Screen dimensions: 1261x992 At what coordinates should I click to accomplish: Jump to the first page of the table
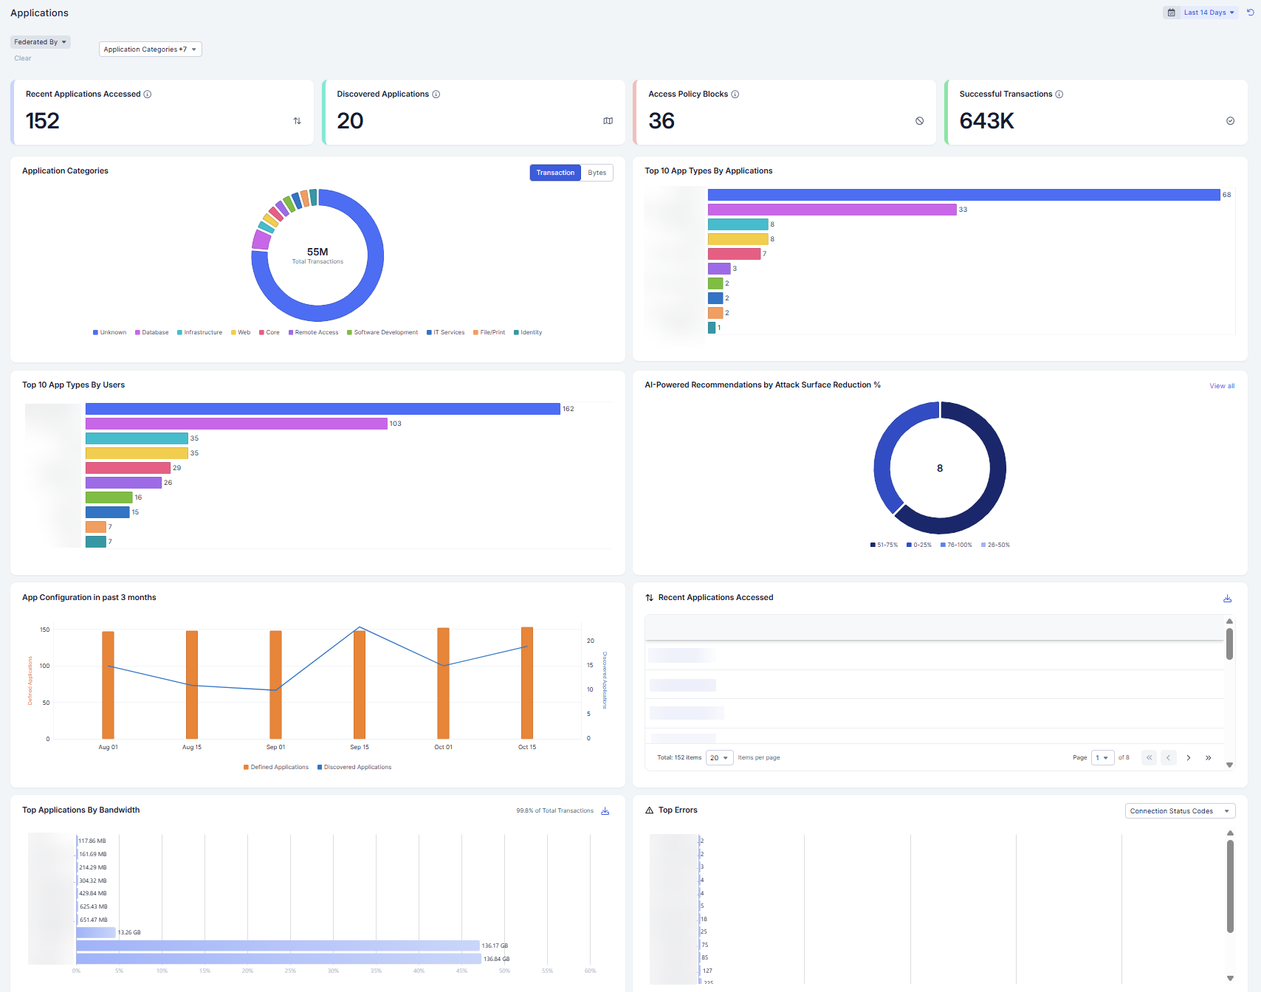pos(1150,758)
